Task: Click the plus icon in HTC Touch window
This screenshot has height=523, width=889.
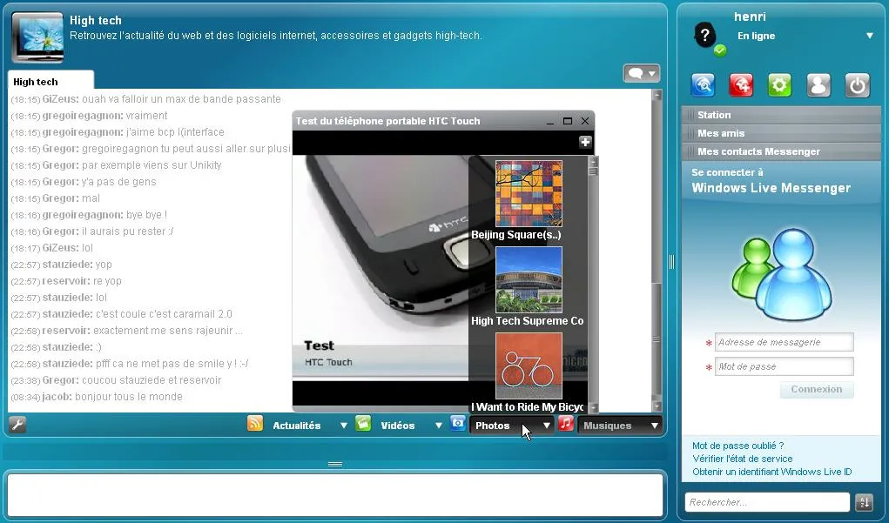Action: [585, 142]
